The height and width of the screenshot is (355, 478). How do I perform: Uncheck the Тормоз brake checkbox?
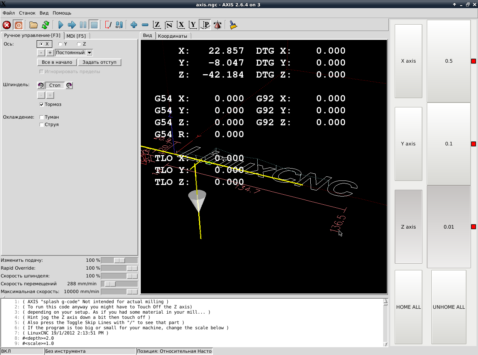(x=41, y=104)
